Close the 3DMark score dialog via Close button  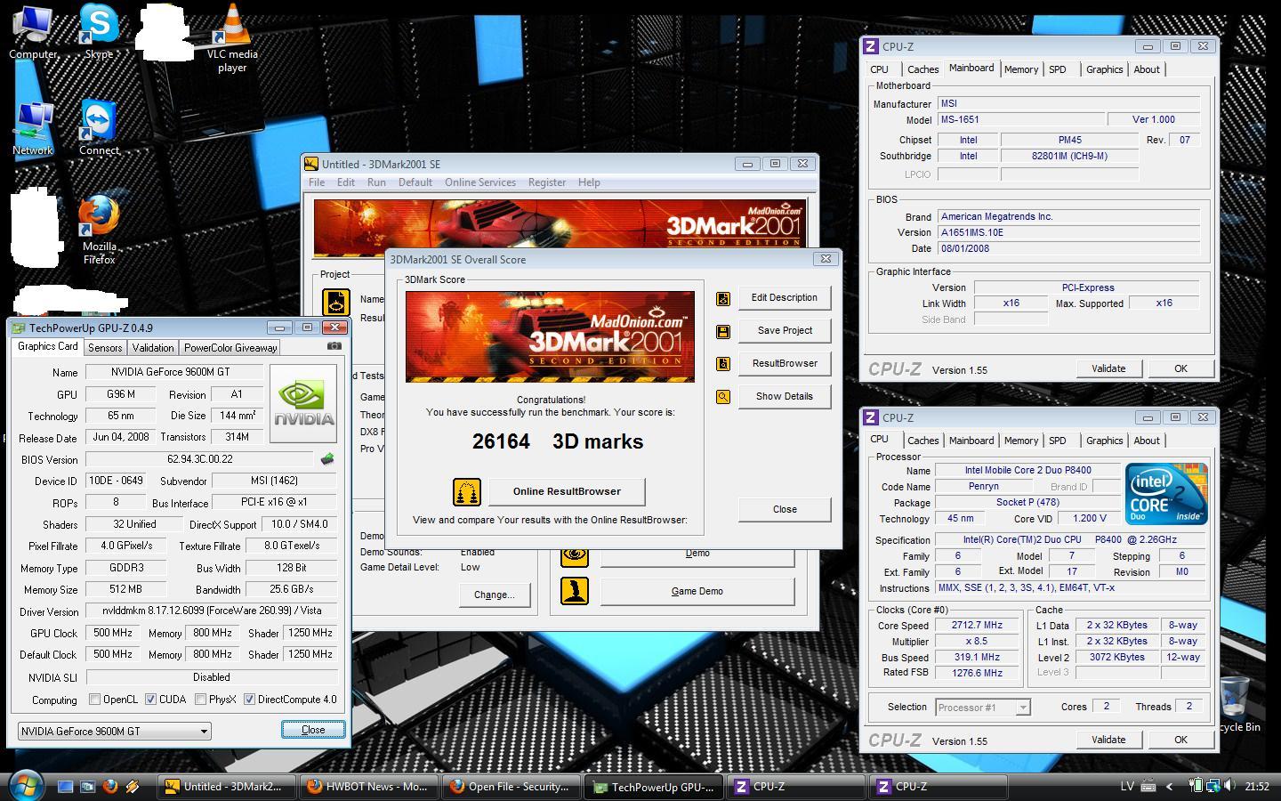784,509
